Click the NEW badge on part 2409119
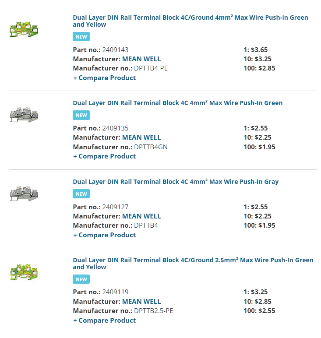This screenshot has height=338, width=321. [x=81, y=279]
